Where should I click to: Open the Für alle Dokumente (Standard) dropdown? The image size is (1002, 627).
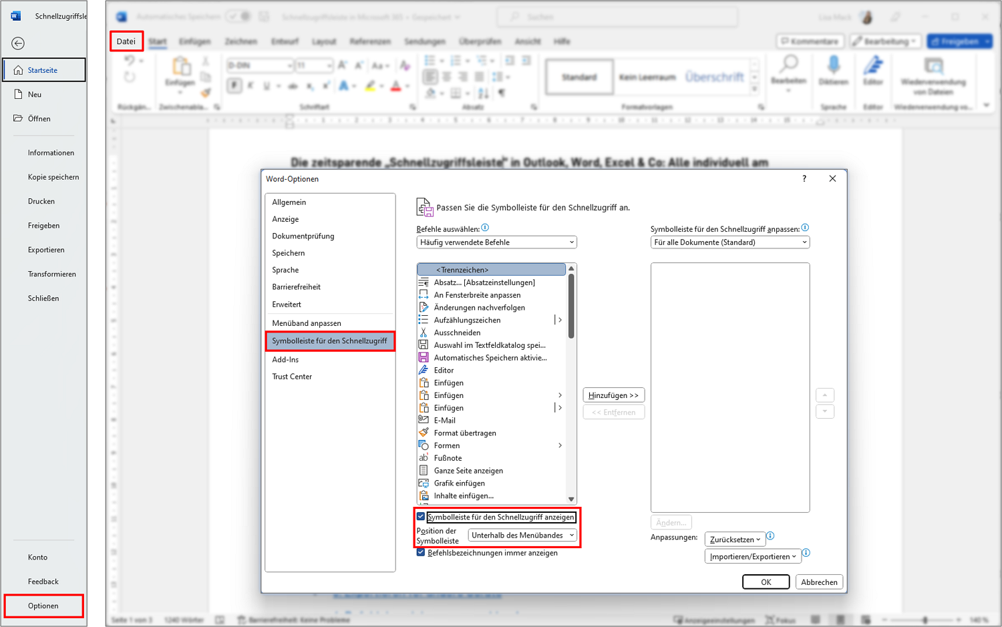730,242
